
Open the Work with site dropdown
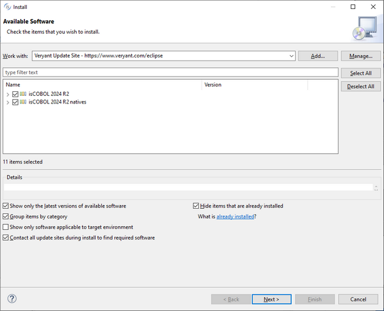click(291, 56)
